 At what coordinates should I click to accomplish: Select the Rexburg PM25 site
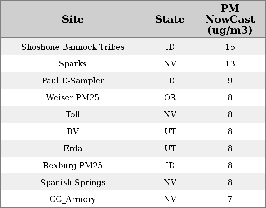coord(73,166)
